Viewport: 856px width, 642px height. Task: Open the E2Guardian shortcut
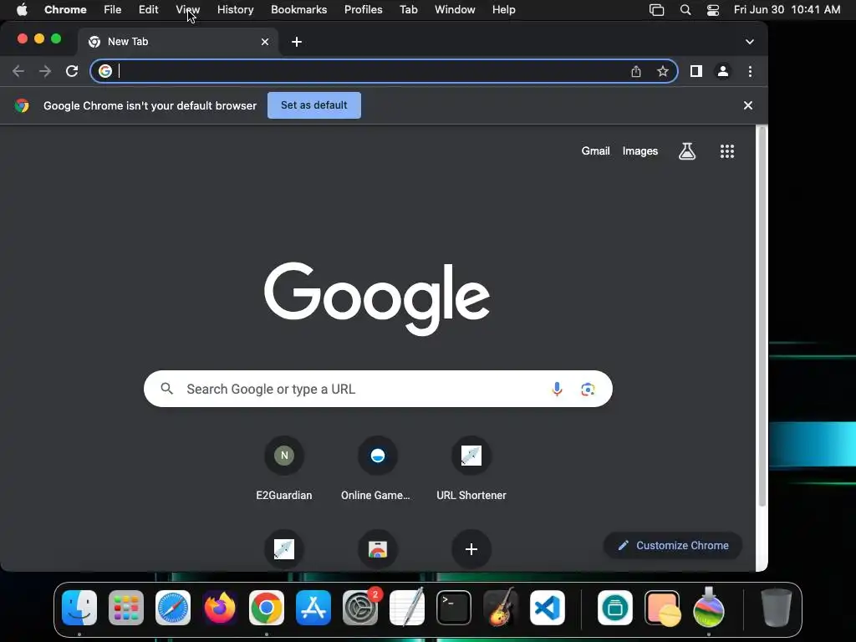(x=284, y=468)
